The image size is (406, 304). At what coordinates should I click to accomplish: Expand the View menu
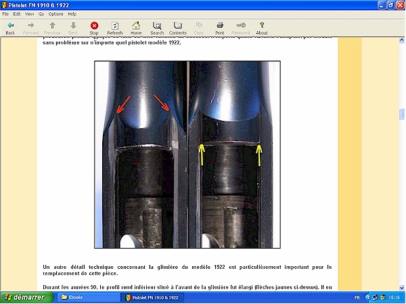point(29,14)
